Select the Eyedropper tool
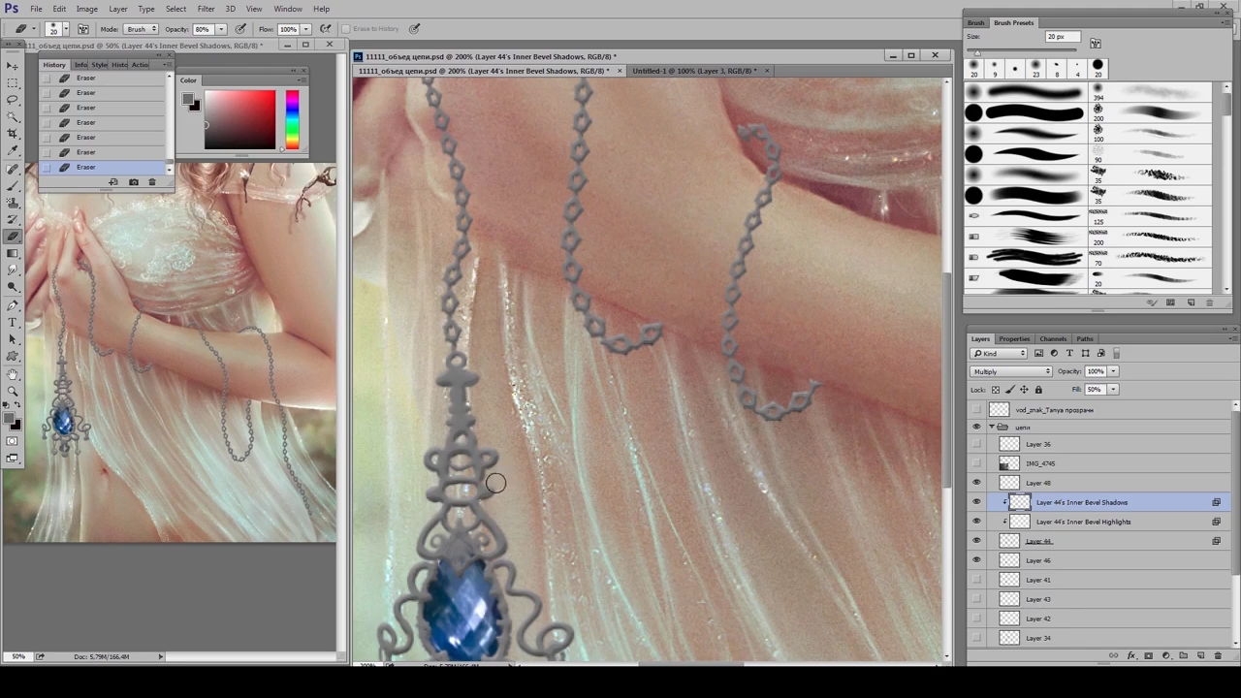Image resolution: width=1241 pixels, height=698 pixels. coord(13,151)
